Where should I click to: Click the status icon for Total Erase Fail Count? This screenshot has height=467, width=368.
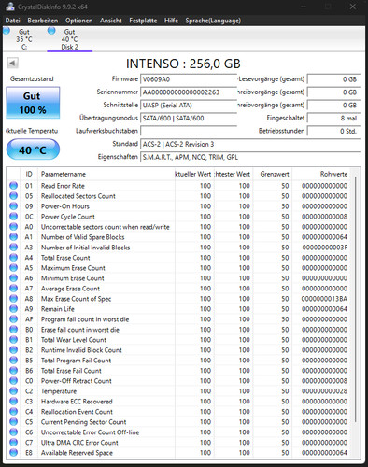[13, 371]
